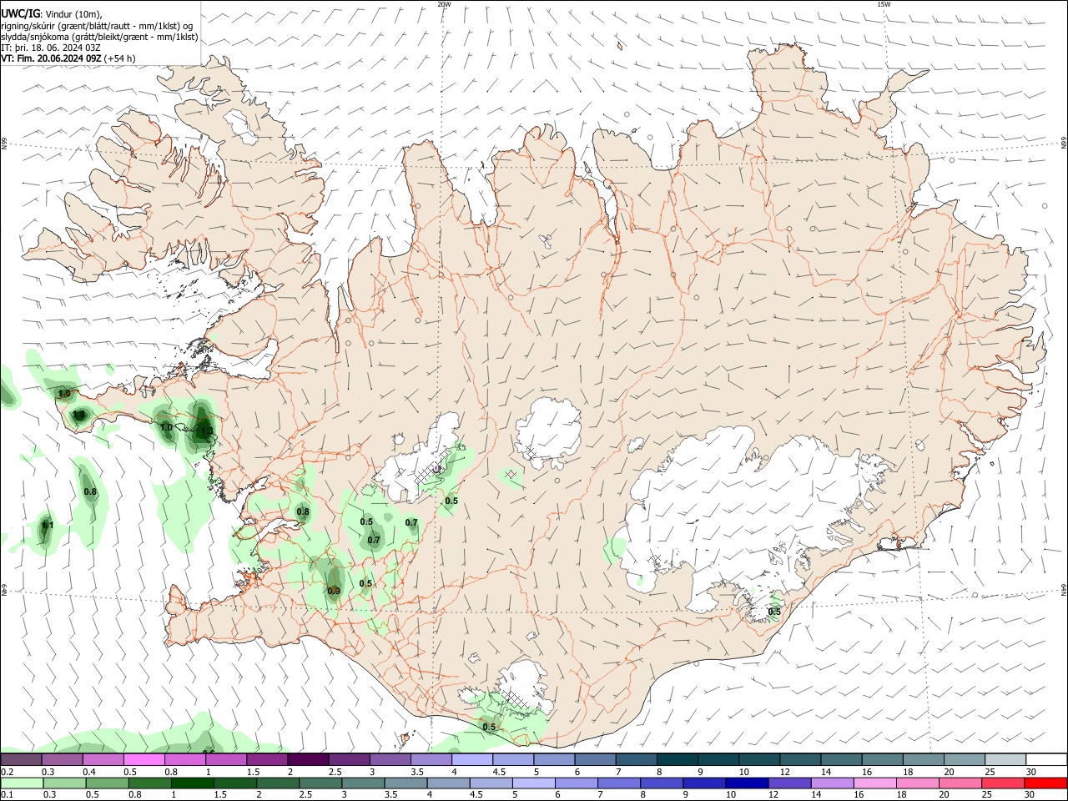The width and height of the screenshot is (1068, 801).
Task: Select the slate blue 6 snow legend swatch
Action: tap(596, 760)
